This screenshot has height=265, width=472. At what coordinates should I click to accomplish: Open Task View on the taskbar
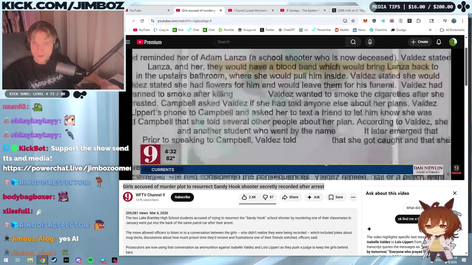click(x=17, y=260)
